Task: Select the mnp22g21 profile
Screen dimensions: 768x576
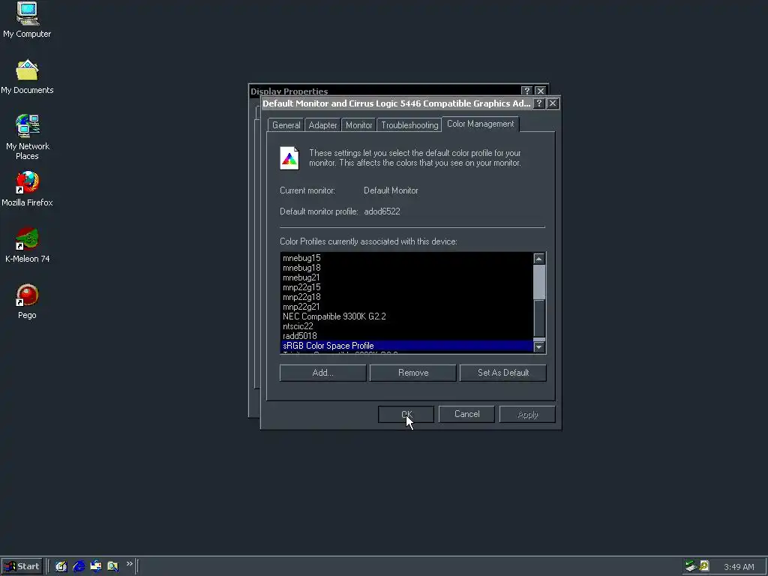Action: 406,307
